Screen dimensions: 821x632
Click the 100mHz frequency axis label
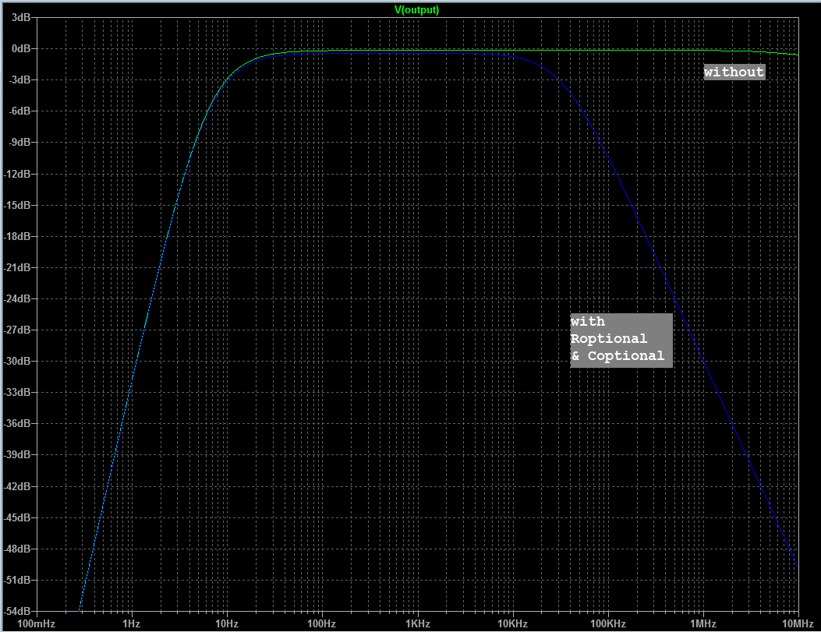(36, 623)
